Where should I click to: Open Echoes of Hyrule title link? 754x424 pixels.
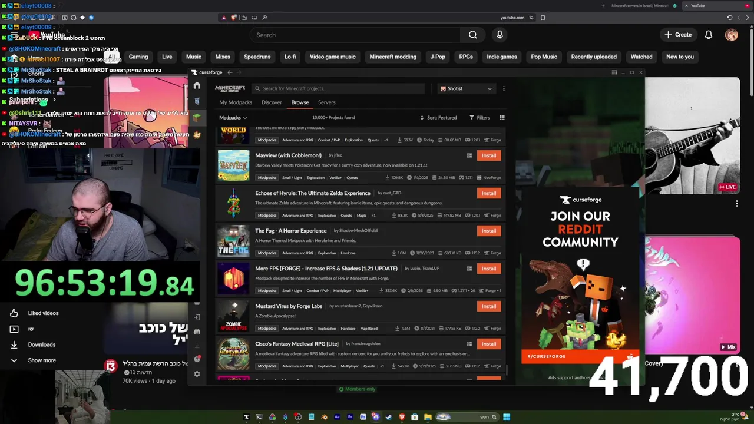[x=313, y=193]
